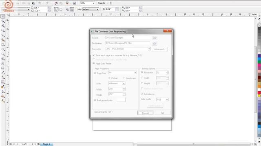Open the paper type dropdown in property bar

[x=29, y=9]
